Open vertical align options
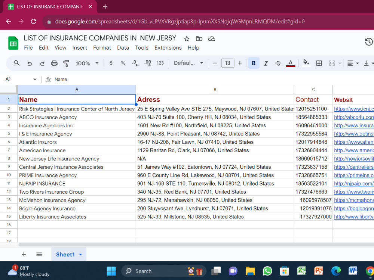Screen dimensions: 374x280 (368, 63)
